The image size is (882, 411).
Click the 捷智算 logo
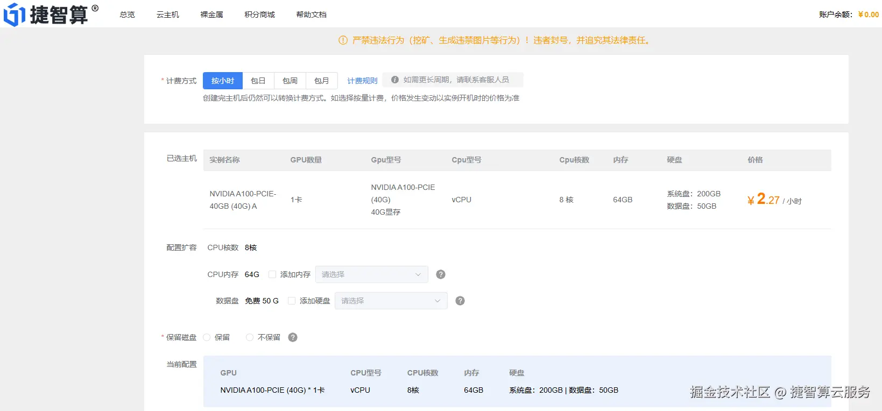click(x=51, y=15)
